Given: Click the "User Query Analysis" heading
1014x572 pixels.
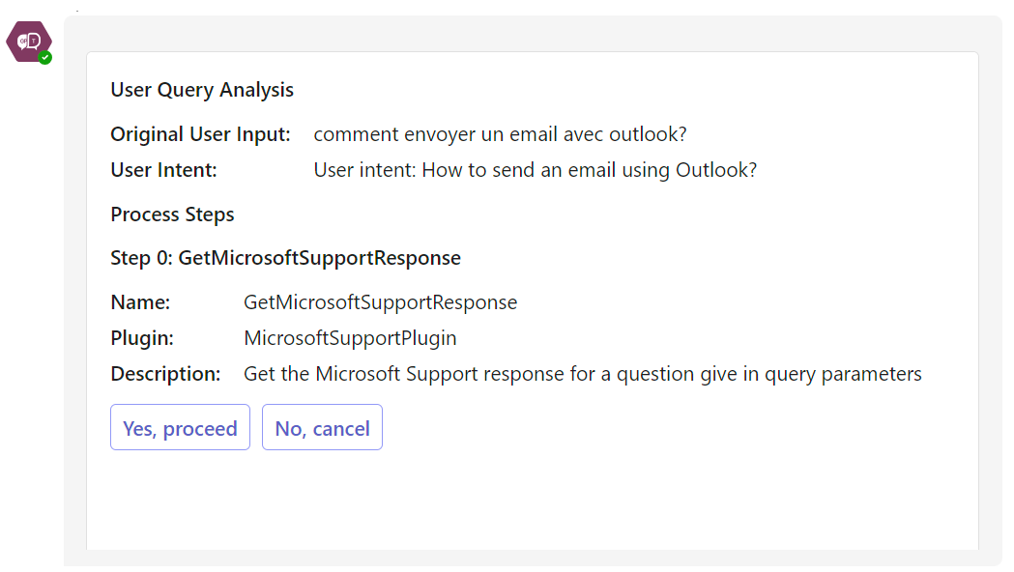Looking at the screenshot, I should click(x=202, y=90).
